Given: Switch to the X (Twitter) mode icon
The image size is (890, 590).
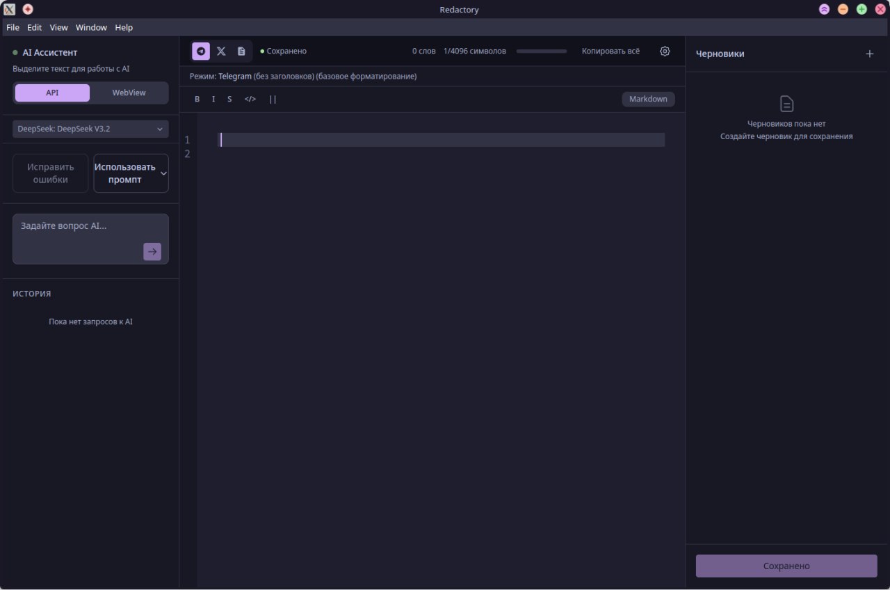Looking at the screenshot, I should tap(221, 51).
